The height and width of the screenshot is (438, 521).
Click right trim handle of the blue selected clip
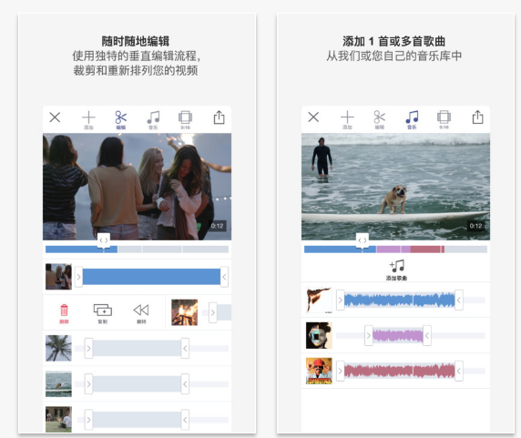pos(224,277)
